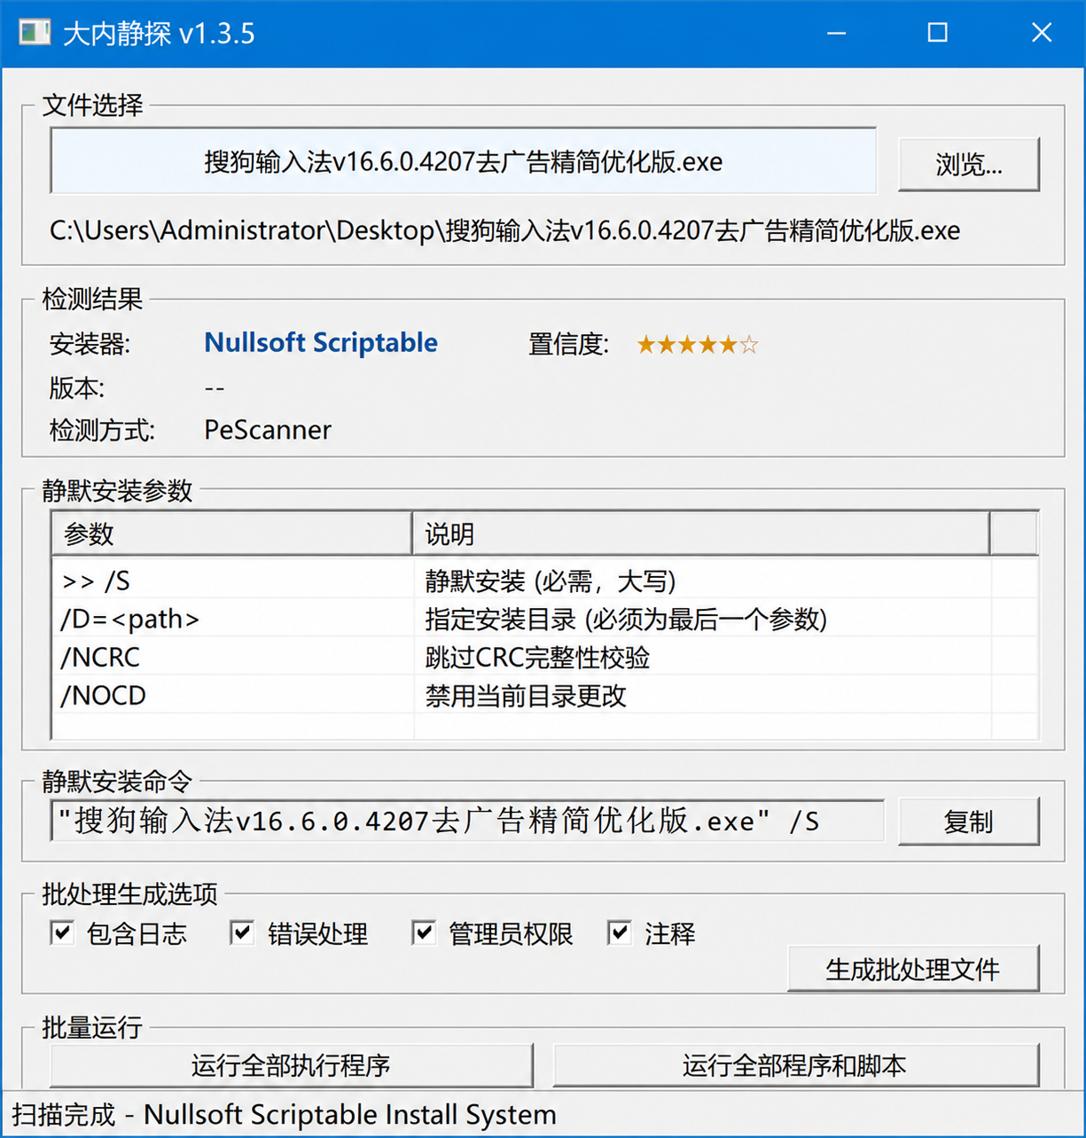Screen dimensions: 1086x1138
Task: Click description 跳过CRC完整性校验
Action: [537, 657]
